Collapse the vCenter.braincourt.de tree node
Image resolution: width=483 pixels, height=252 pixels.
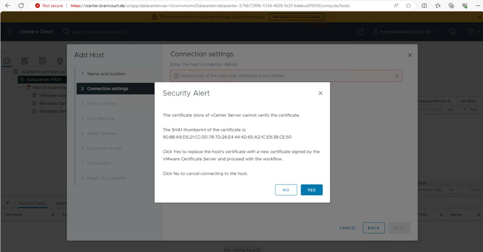pyautogui.click(x=7, y=72)
